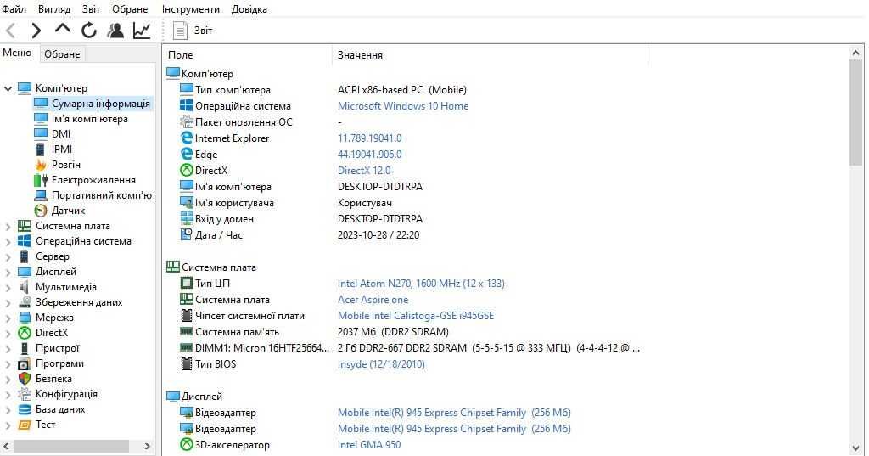
Task: Click the sidebar horizontal scrollbar right arrow
Action: 147,446
